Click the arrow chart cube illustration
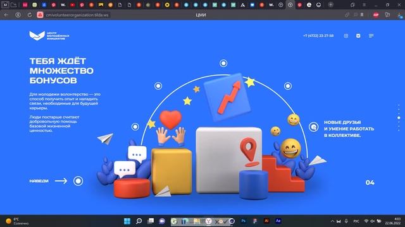Viewport: 405px width, 227px height. 227,97
